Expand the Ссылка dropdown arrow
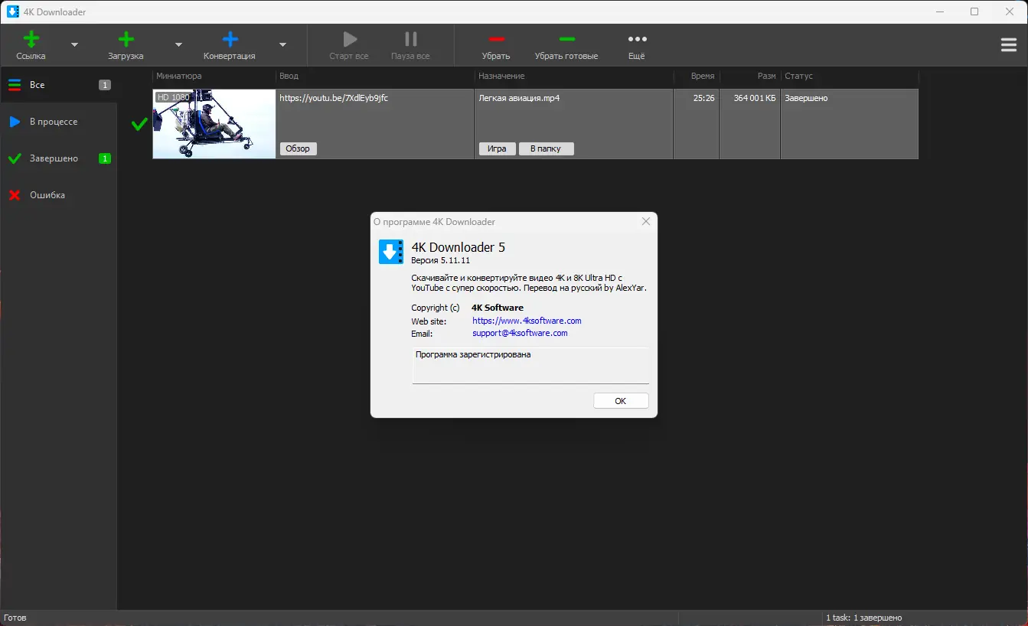 pos(74,45)
